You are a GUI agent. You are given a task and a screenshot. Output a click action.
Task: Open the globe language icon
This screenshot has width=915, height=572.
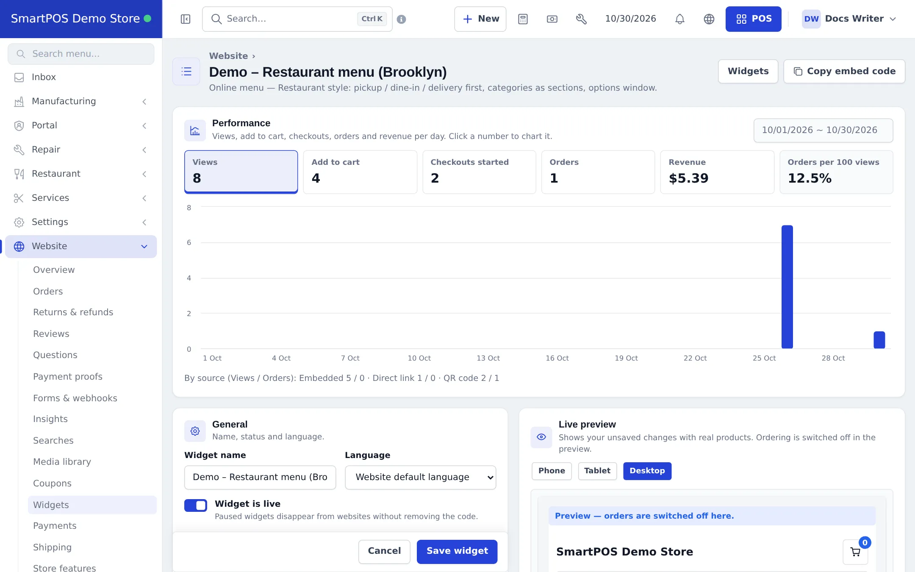tap(709, 19)
